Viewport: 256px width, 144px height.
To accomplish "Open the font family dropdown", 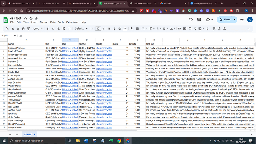I will pos(81,29).
